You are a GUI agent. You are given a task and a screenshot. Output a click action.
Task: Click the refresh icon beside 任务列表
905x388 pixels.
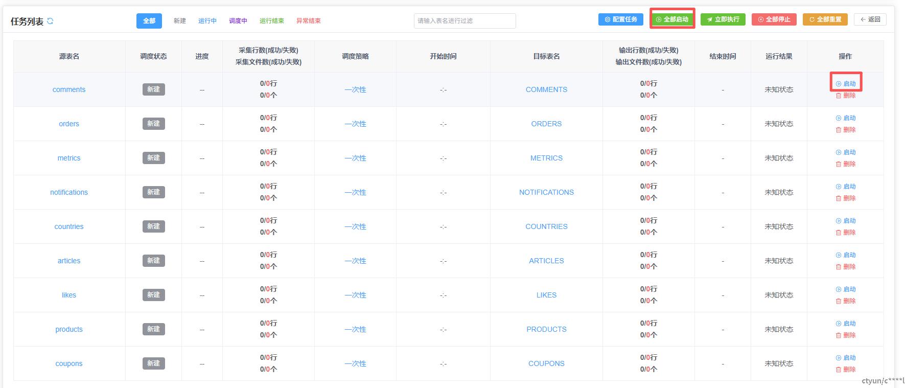coord(50,21)
